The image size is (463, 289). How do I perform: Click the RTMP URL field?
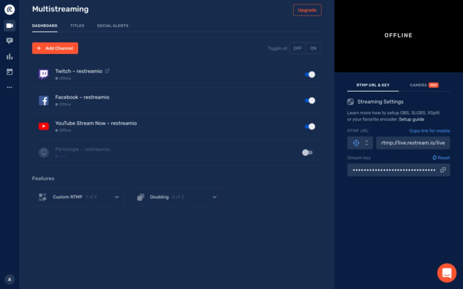click(413, 143)
